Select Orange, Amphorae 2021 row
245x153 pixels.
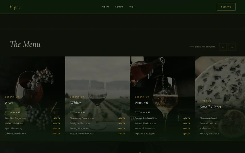[162, 118]
